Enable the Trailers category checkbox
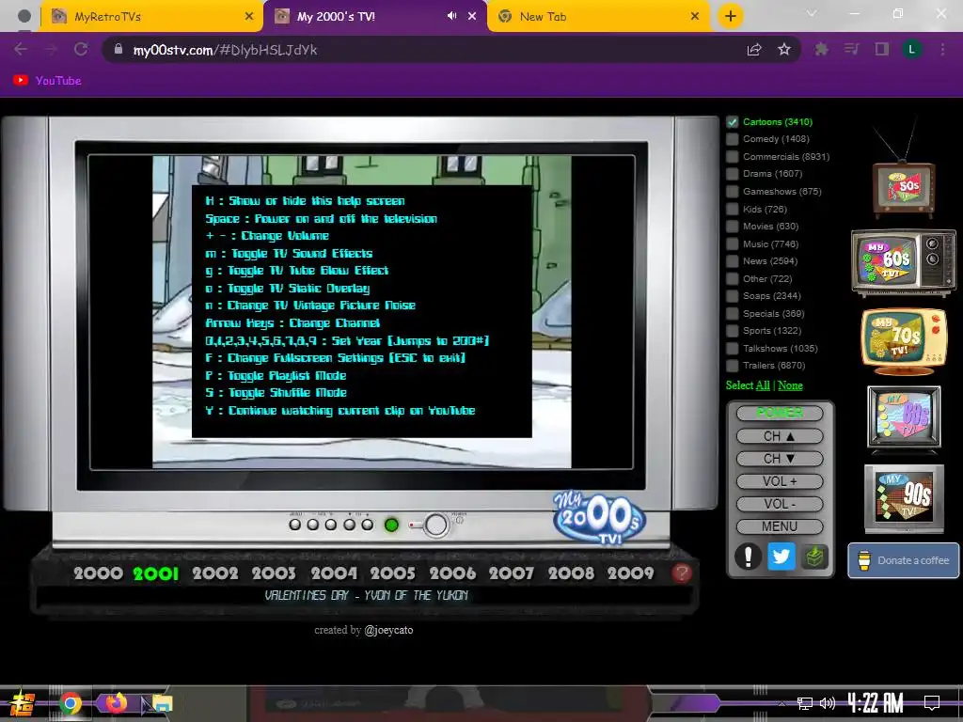The width and height of the screenshot is (963, 722). tap(732, 366)
